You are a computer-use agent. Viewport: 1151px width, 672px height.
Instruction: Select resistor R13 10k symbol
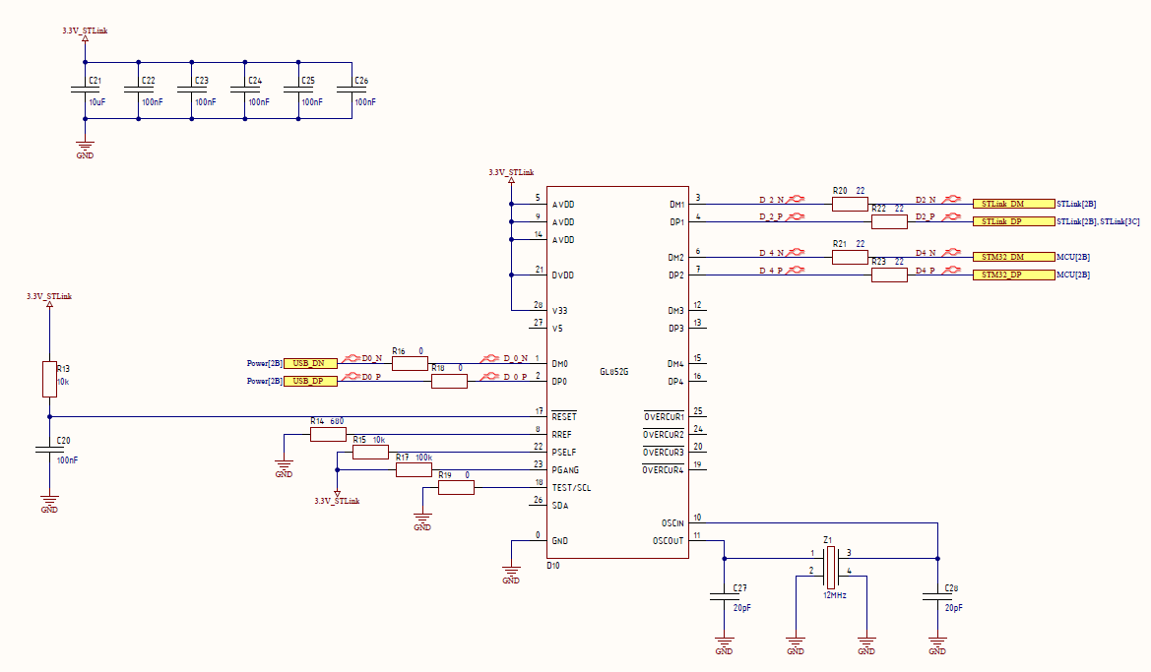pyautogui.click(x=49, y=379)
